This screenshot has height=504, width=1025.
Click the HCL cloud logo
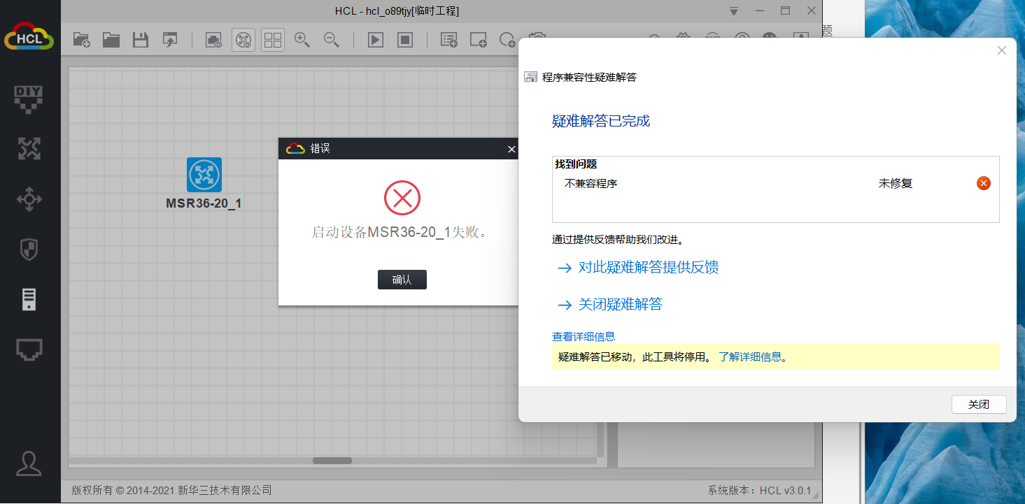tap(29, 36)
